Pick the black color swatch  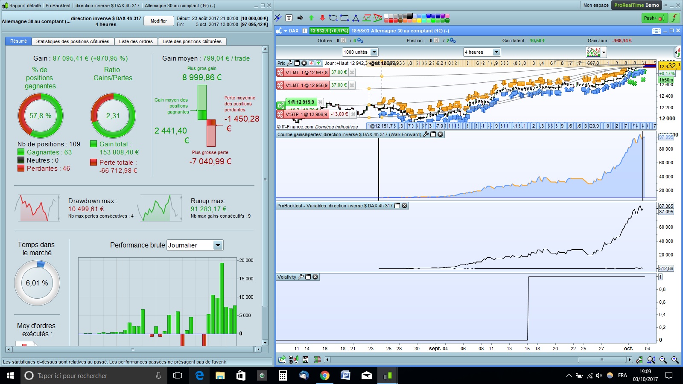pos(410,16)
